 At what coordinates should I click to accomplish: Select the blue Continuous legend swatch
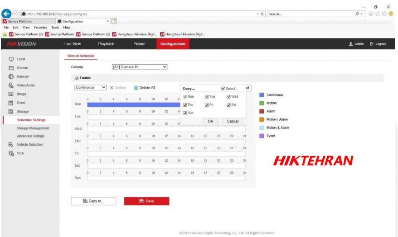pos(262,95)
